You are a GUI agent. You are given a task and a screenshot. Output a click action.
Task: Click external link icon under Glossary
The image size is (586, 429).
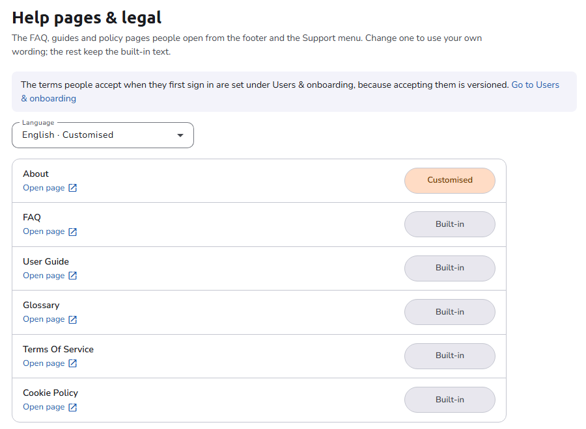[73, 319]
